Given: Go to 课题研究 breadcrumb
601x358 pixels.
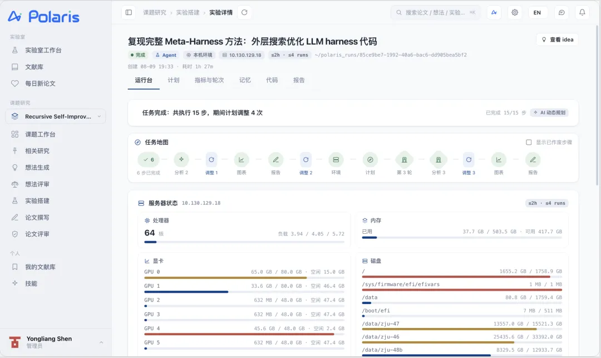Looking at the screenshot, I should click(155, 13).
